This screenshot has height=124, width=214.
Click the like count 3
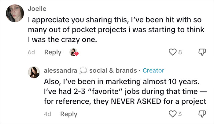click(180, 114)
